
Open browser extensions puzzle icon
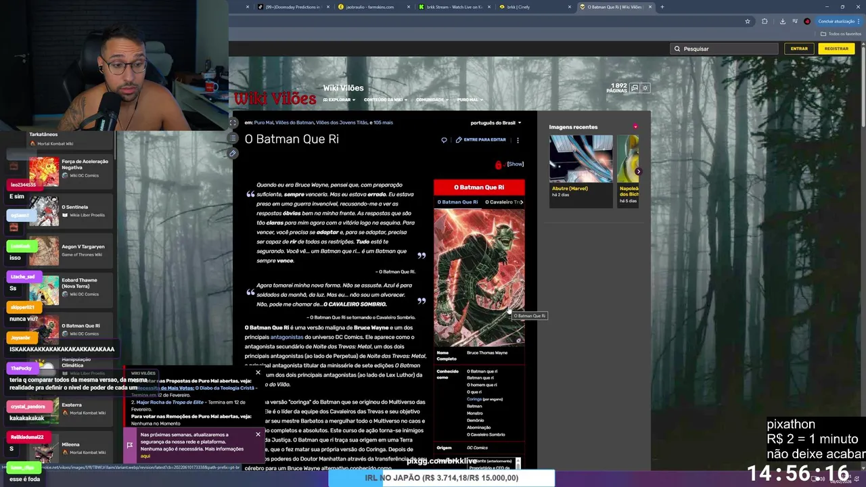tap(765, 21)
